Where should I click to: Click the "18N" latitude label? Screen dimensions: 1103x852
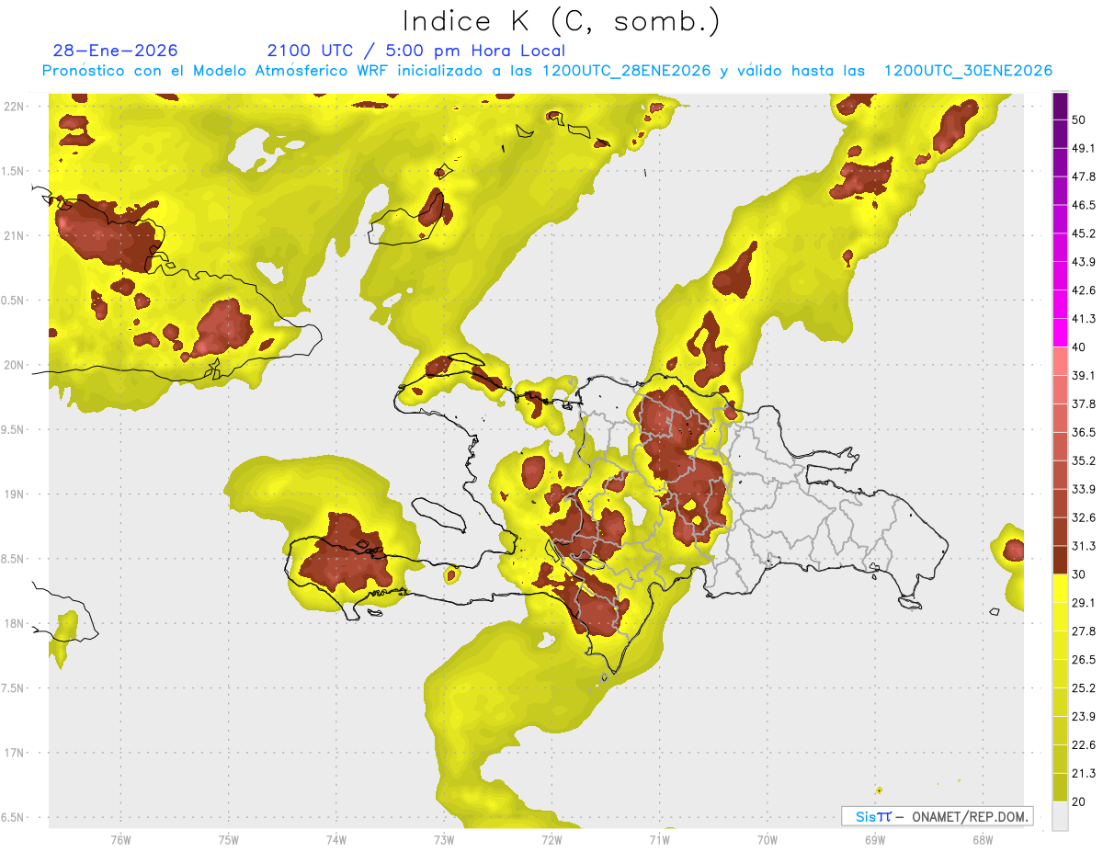point(14,623)
